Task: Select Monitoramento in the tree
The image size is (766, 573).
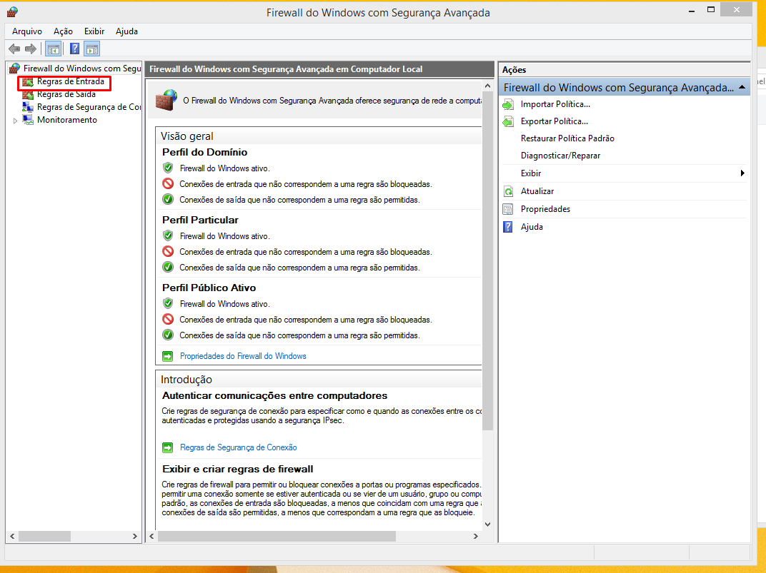Action: click(67, 120)
